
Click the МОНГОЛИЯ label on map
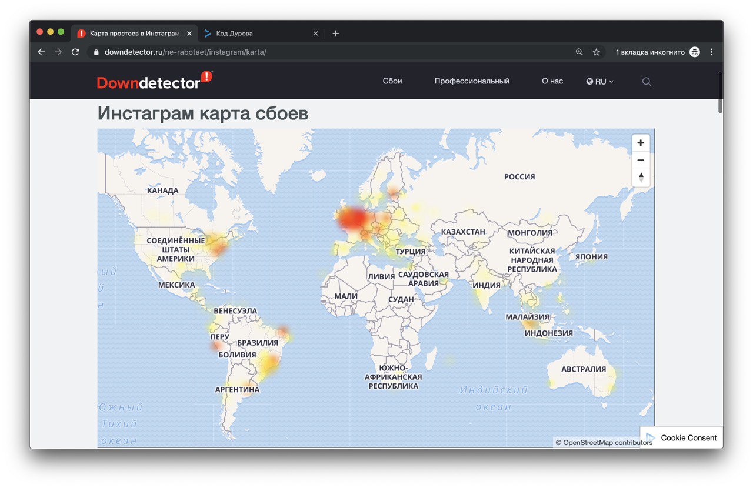coord(530,233)
